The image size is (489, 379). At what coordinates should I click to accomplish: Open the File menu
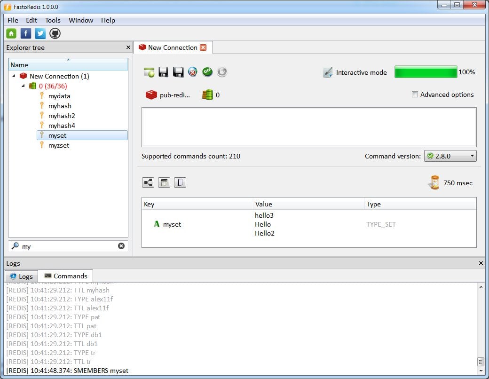(13, 20)
